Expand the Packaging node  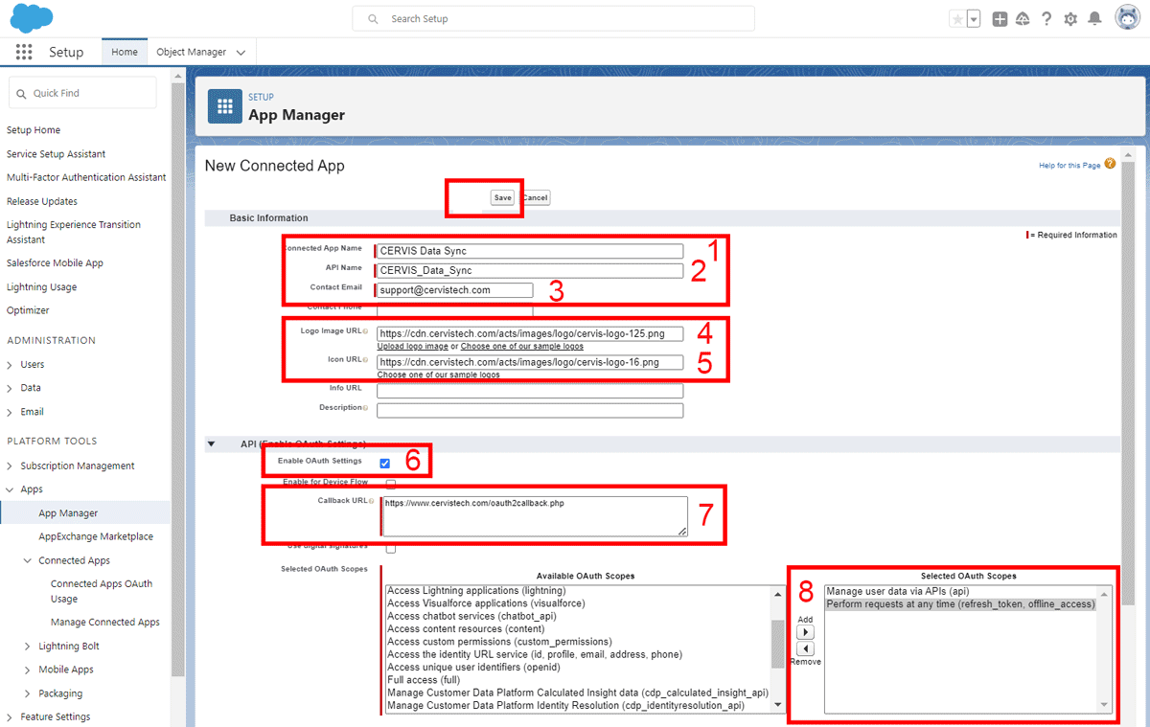coord(28,693)
